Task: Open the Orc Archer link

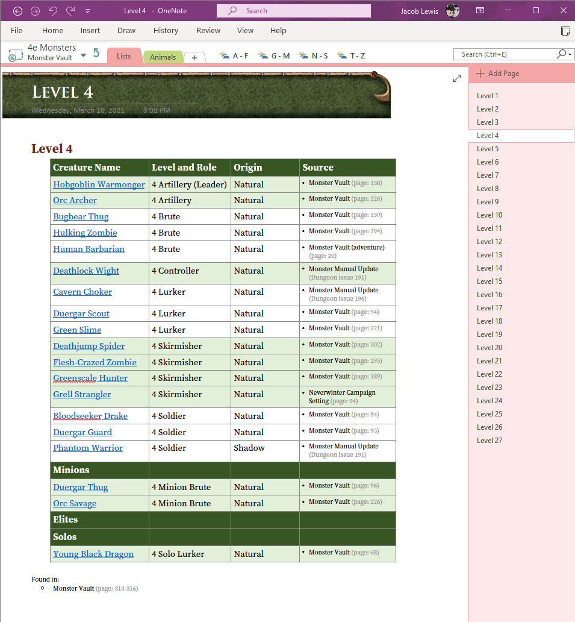Action: [x=75, y=200]
